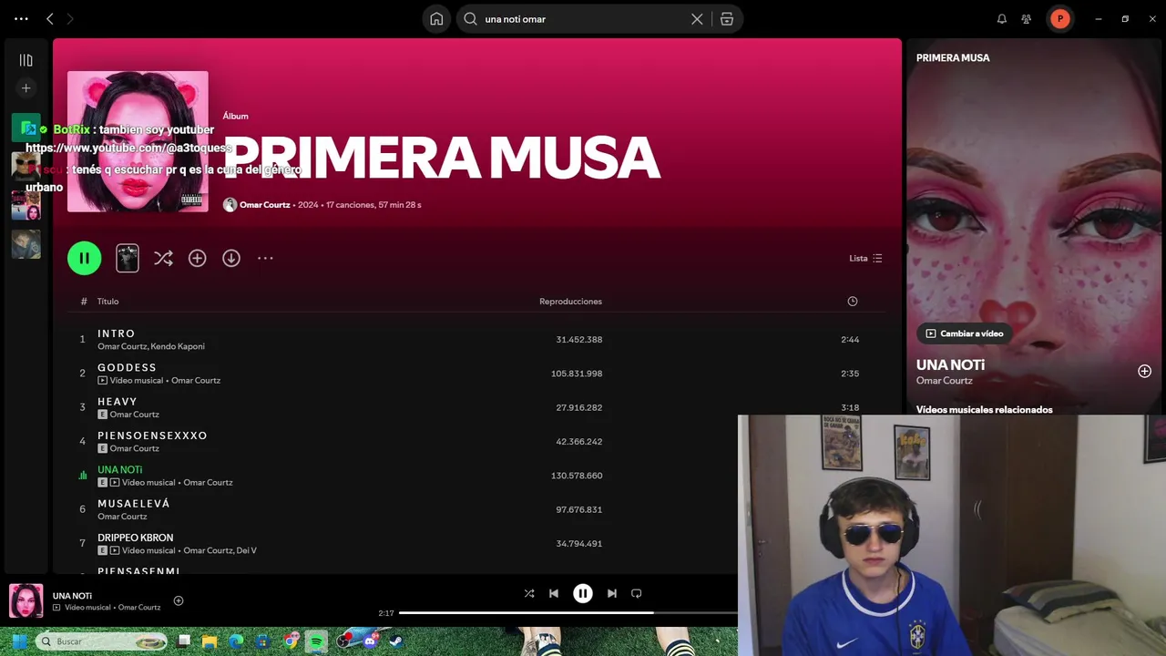The height and width of the screenshot is (656, 1166).
Task: Open artist Kendo Kaponi under INTRO
Action: [x=178, y=346]
